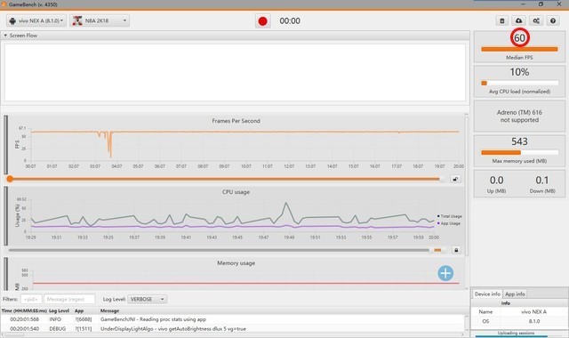
Task: Click the Median FPS 60 panel
Action: pyautogui.click(x=519, y=46)
